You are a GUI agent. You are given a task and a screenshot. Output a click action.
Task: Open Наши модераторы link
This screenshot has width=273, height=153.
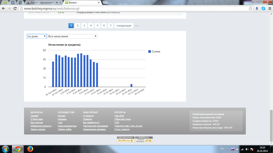(x=67, y=126)
